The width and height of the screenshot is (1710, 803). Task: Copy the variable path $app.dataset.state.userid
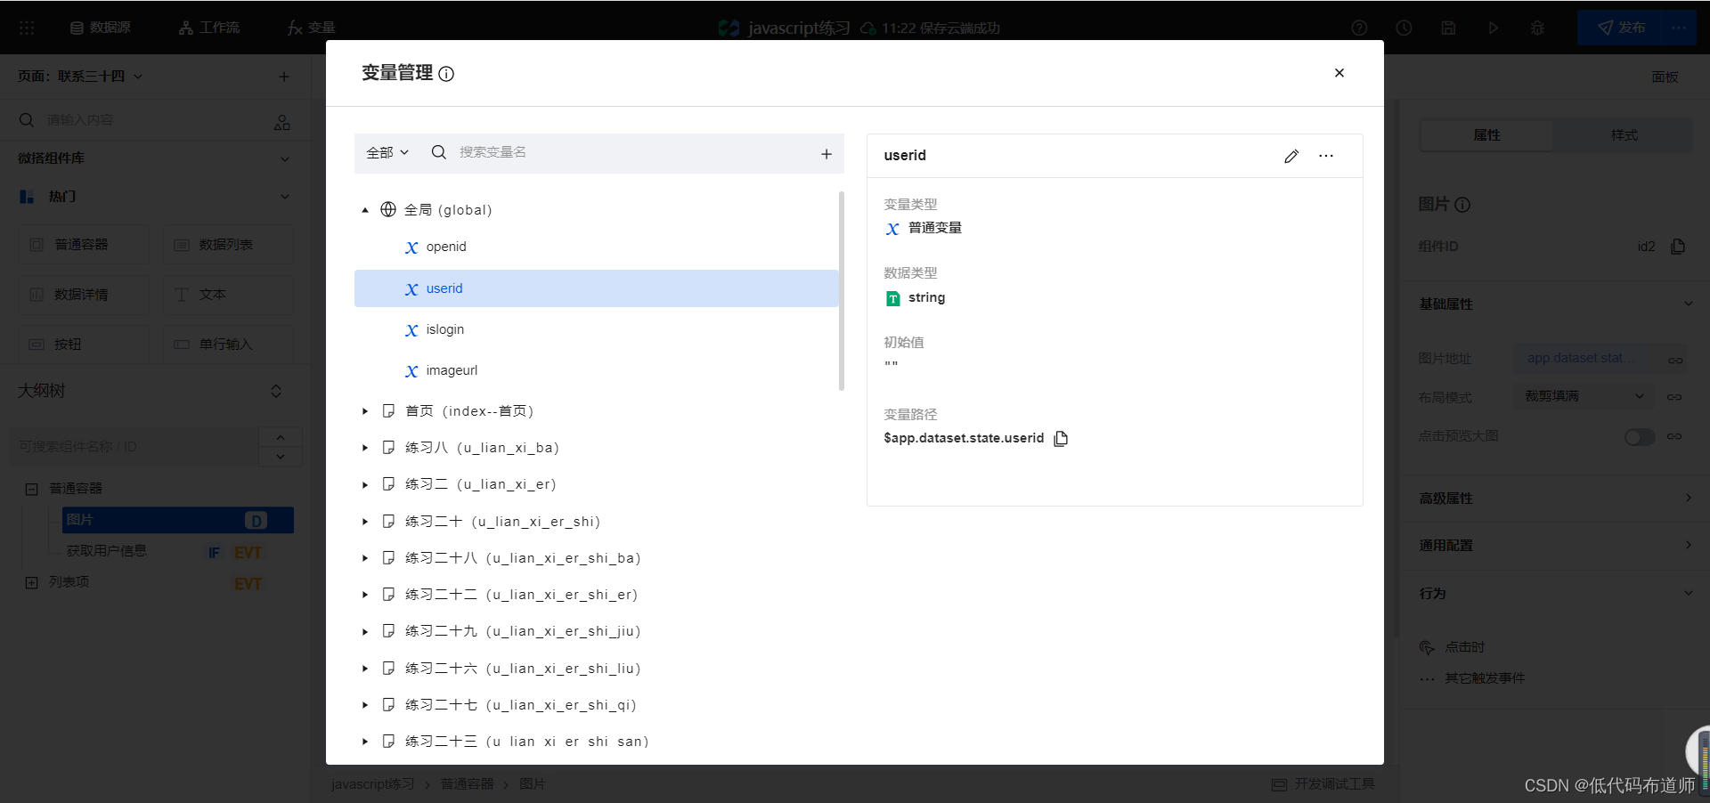[x=1061, y=438]
